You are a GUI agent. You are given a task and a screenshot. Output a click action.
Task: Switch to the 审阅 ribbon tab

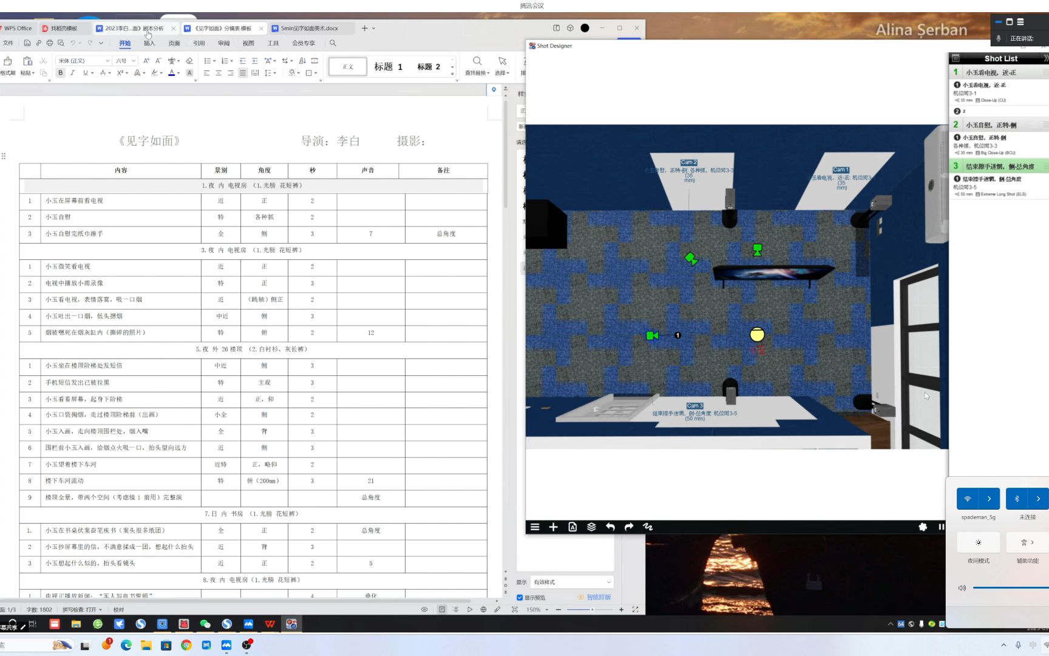224,43
